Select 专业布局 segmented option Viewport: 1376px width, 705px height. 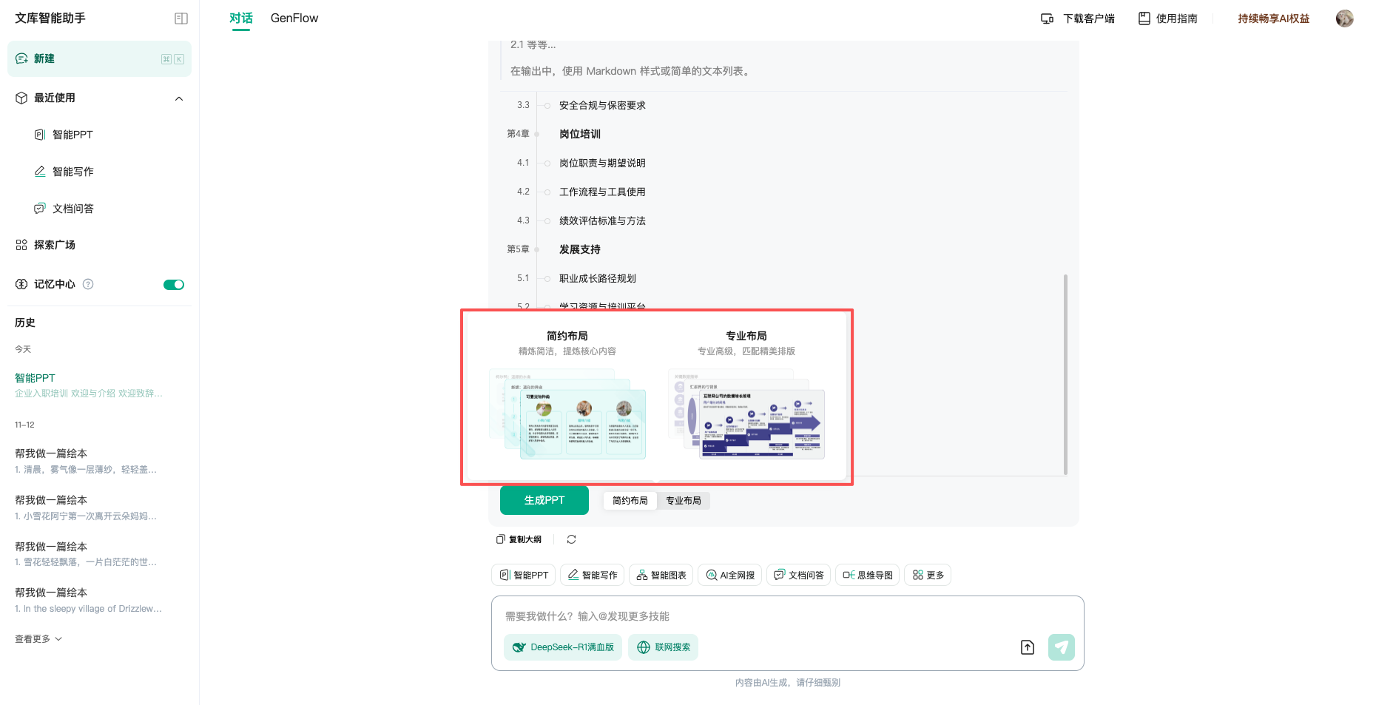(x=684, y=501)
